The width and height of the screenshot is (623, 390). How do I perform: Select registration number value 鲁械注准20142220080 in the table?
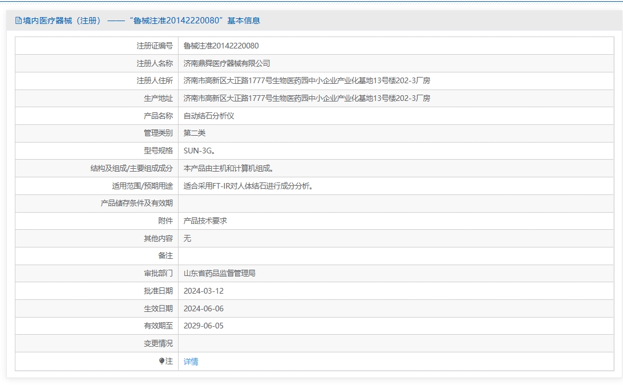click(221, 46)
